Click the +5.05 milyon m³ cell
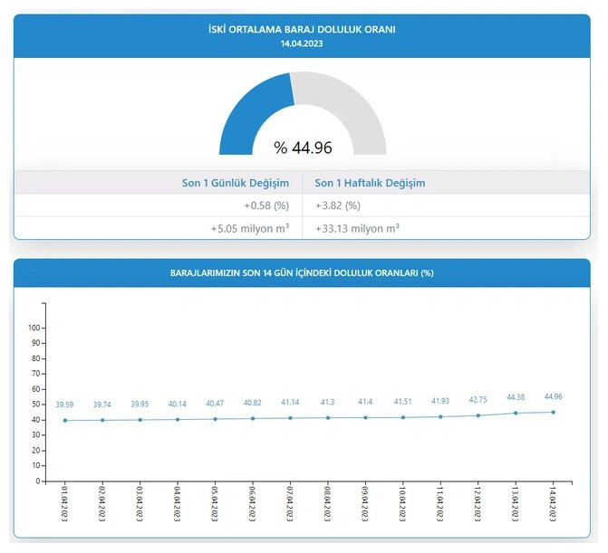The width and height of the screenshot is (608, 553). pos(249,229)
